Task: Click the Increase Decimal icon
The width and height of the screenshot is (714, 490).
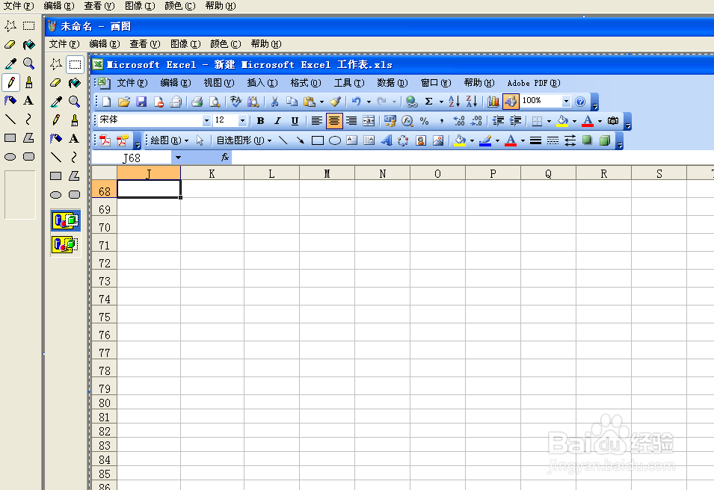Action: tap(458, 121)
